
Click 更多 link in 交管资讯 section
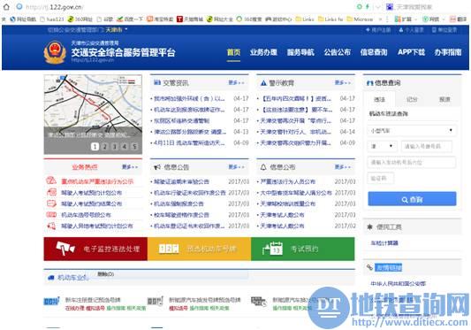236,83
